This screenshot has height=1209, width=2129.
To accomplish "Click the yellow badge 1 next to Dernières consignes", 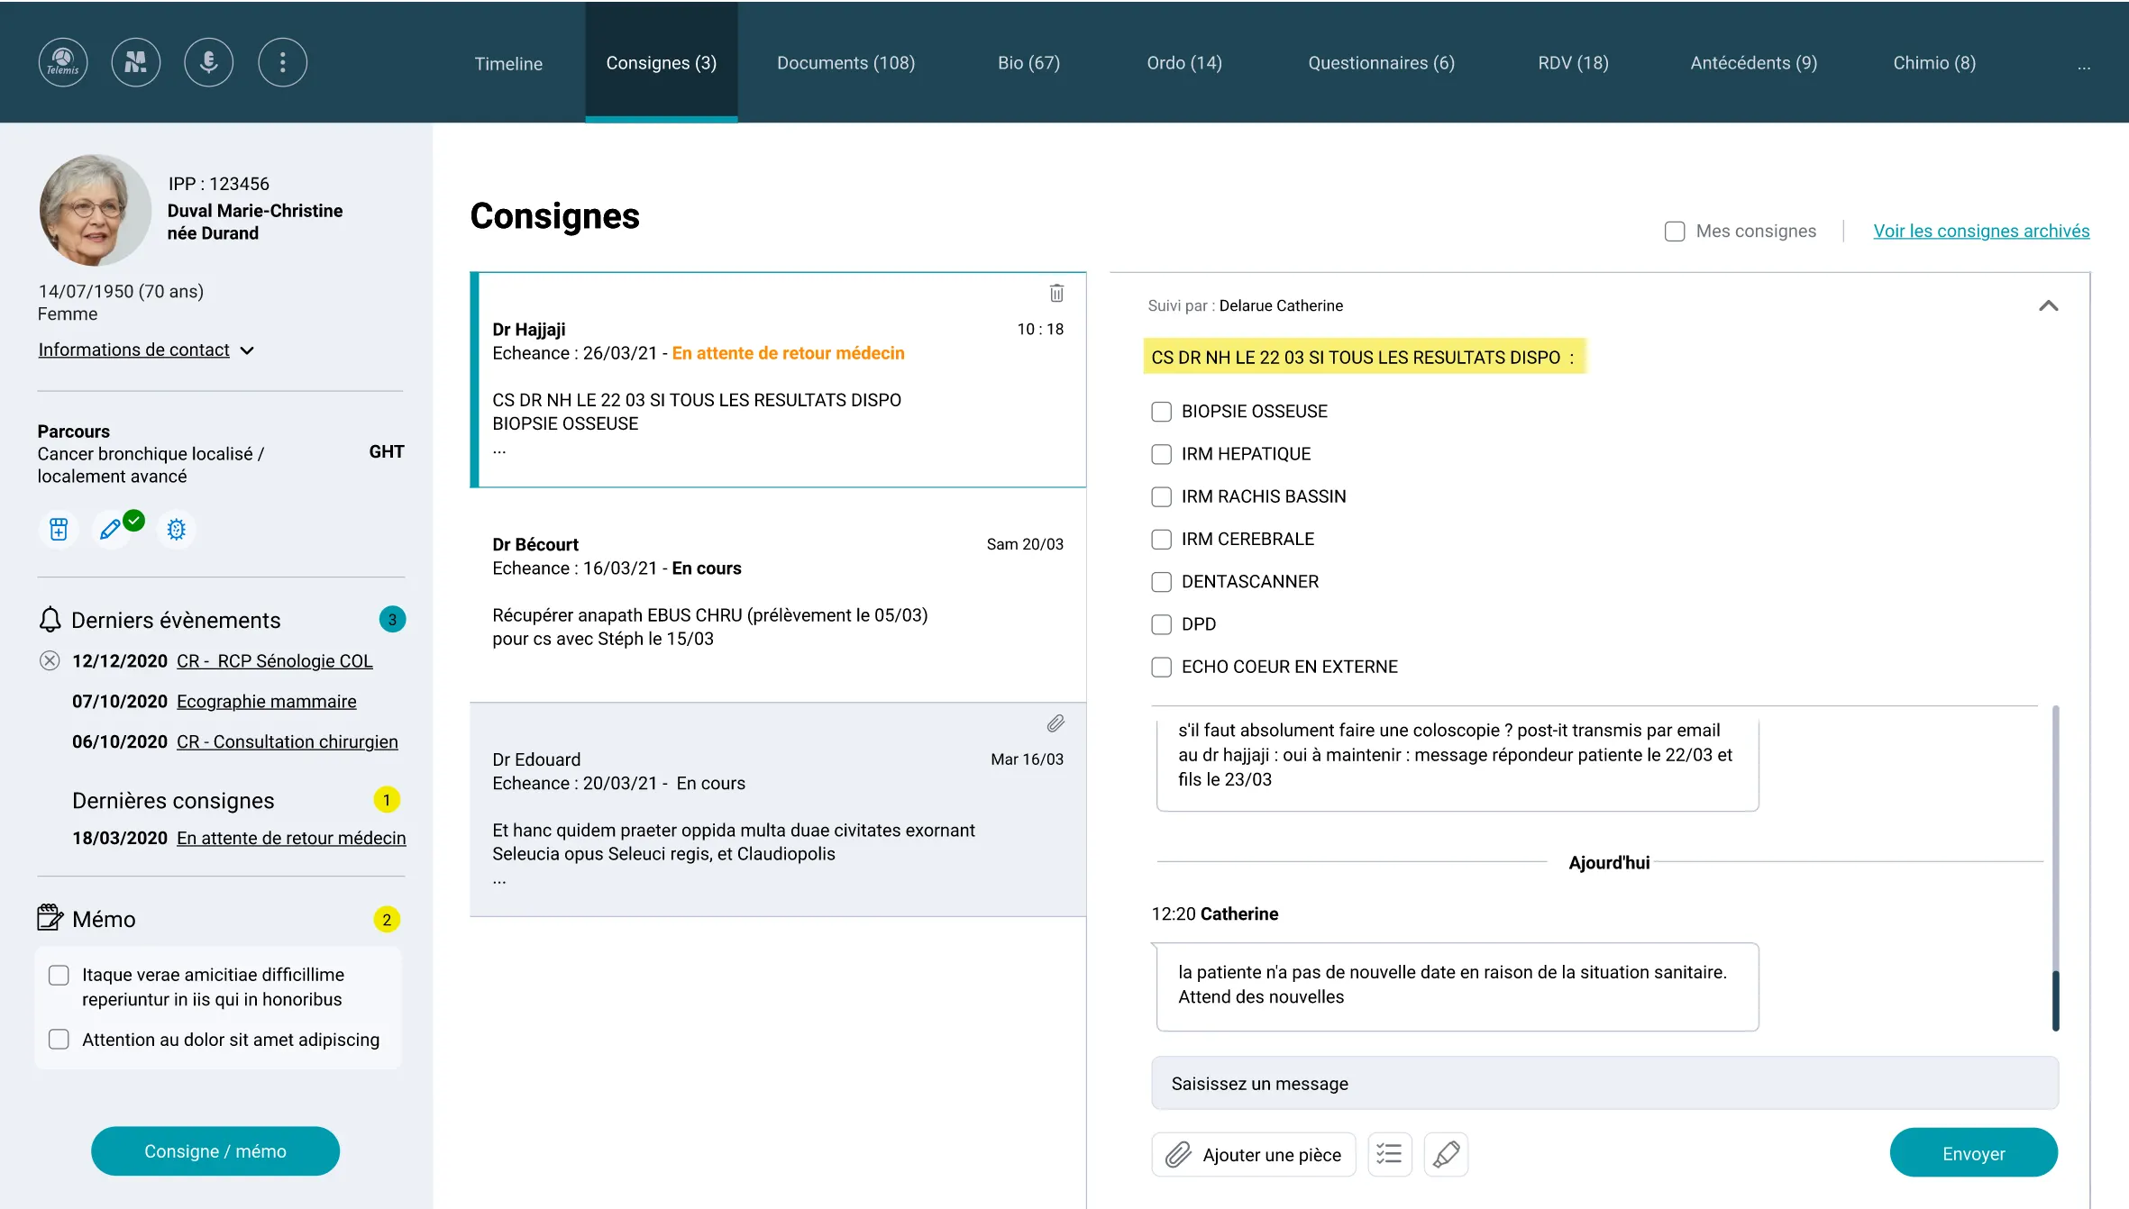I will [387, 800].
